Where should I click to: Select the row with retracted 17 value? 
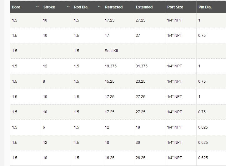pos(118,35)
